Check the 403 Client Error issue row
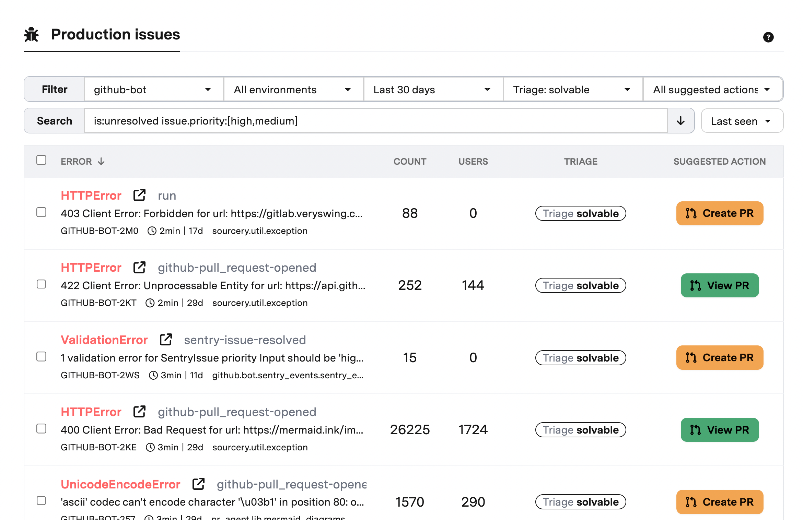The image size is (803, 520). pos(41,213)
